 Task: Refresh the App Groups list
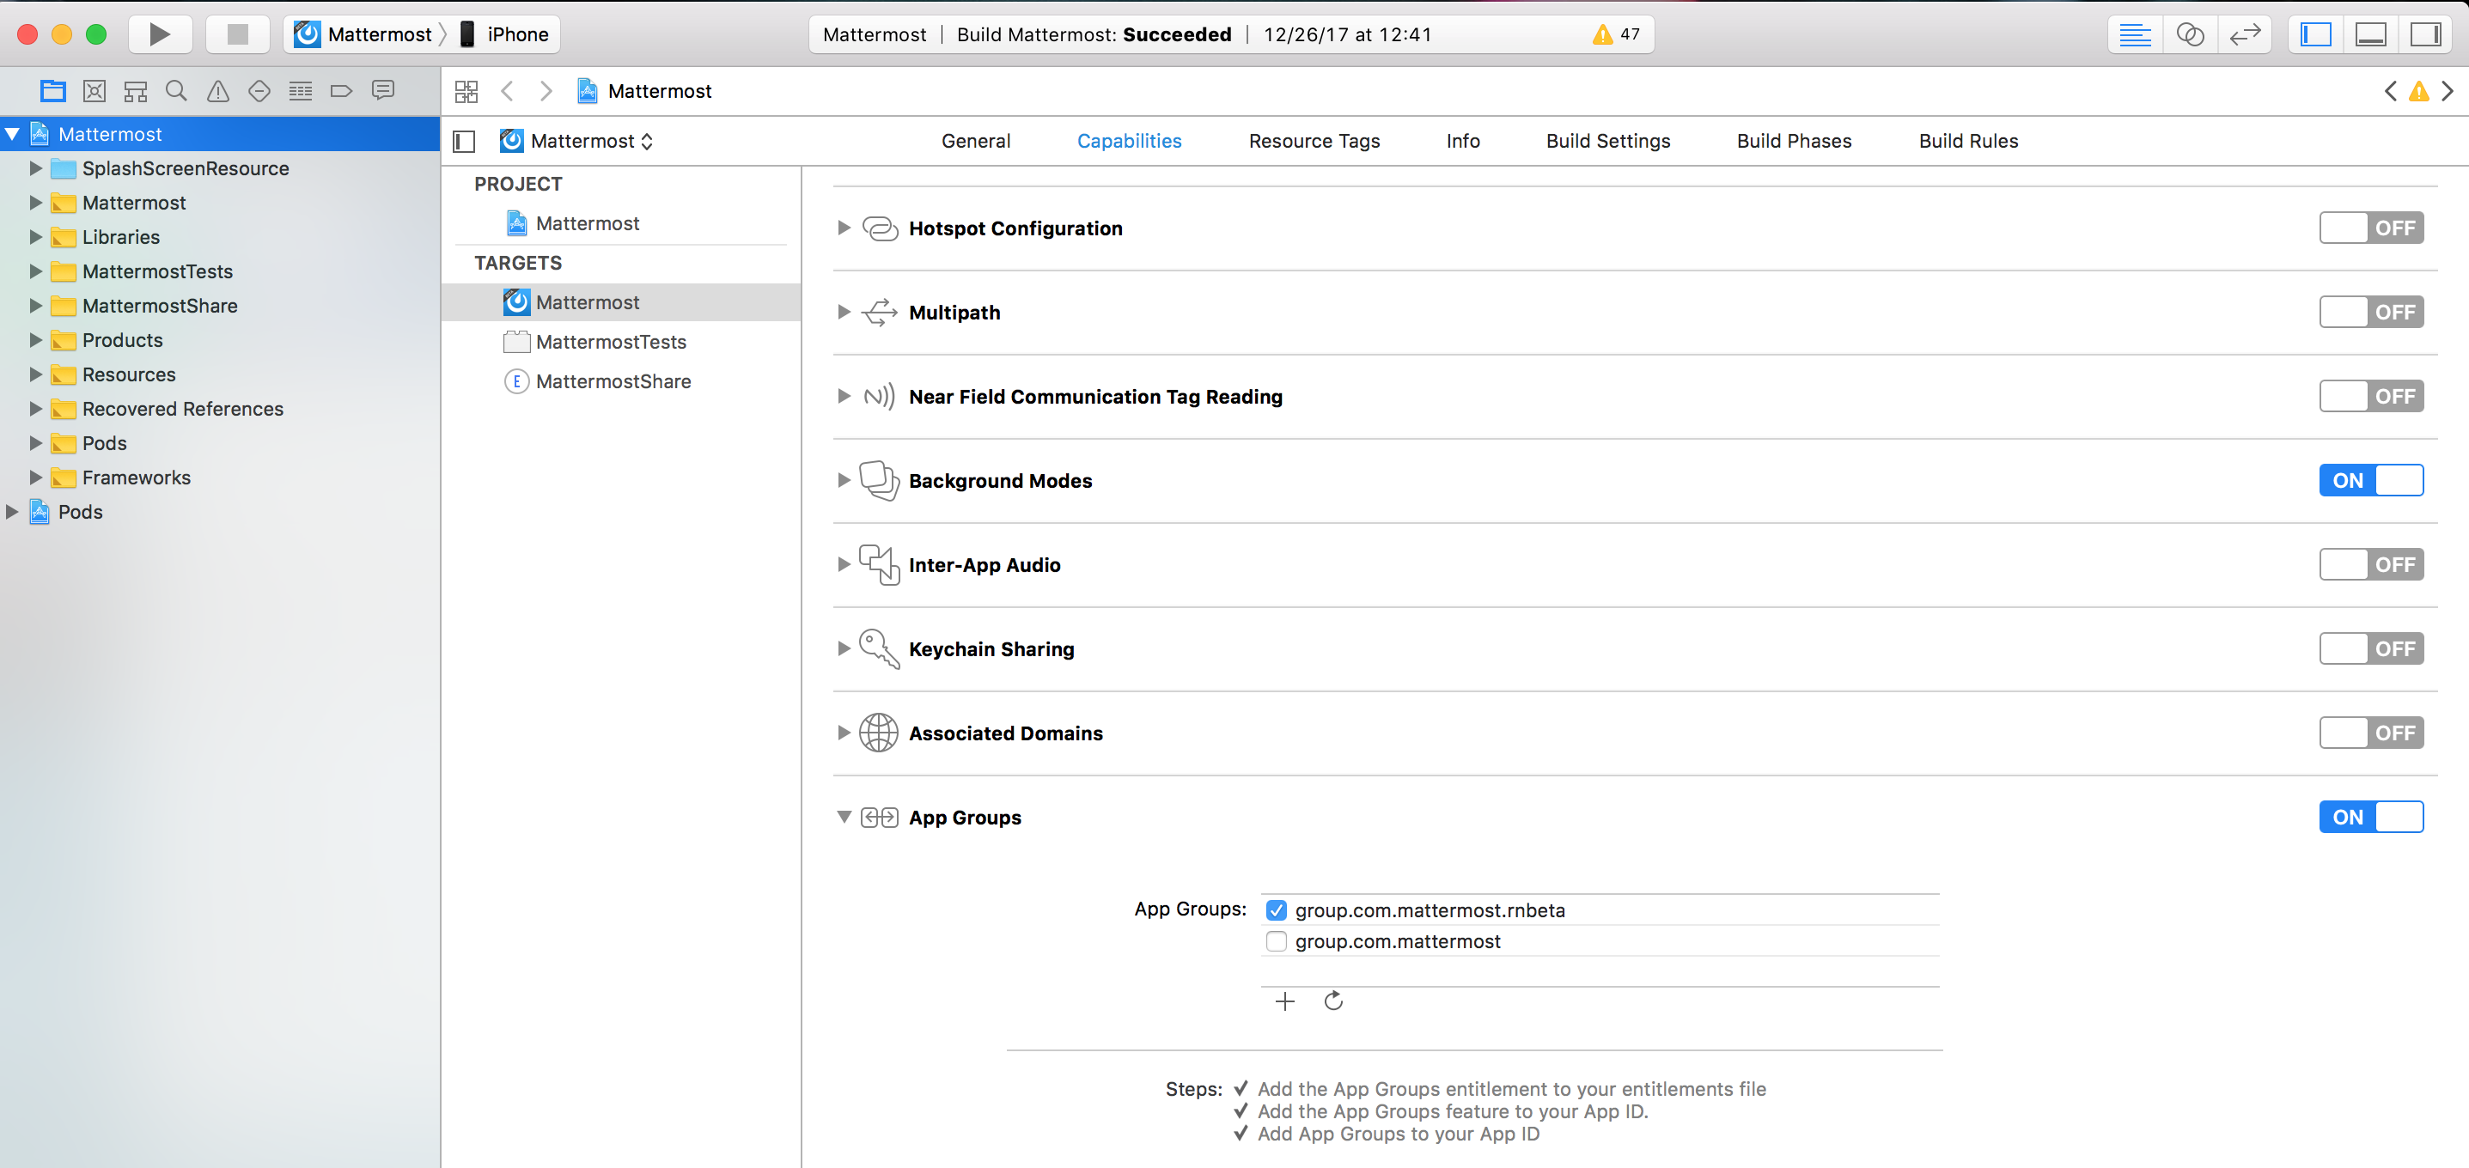[1333, 1001]
